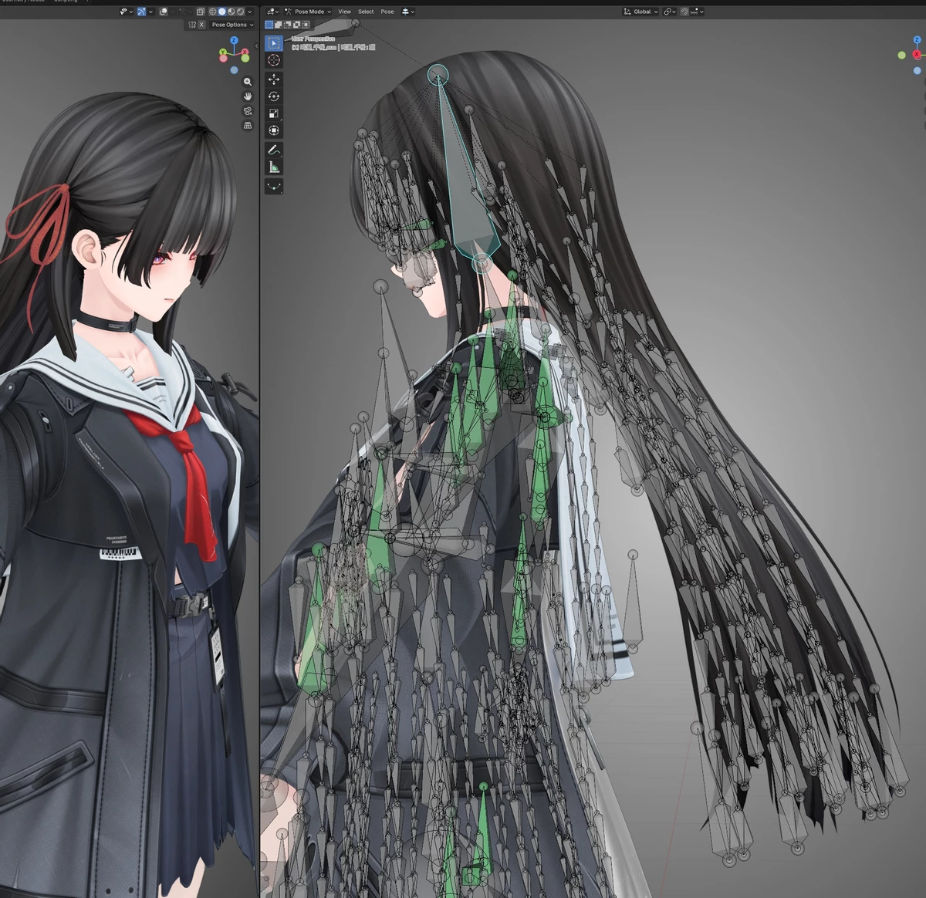Click the zoom magnifier in left viewport
The image size is (926, 898).
coord(248,82)
